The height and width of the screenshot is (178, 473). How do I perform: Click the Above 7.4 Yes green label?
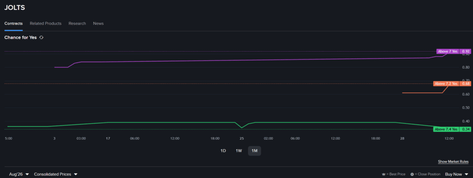[446, 129]
